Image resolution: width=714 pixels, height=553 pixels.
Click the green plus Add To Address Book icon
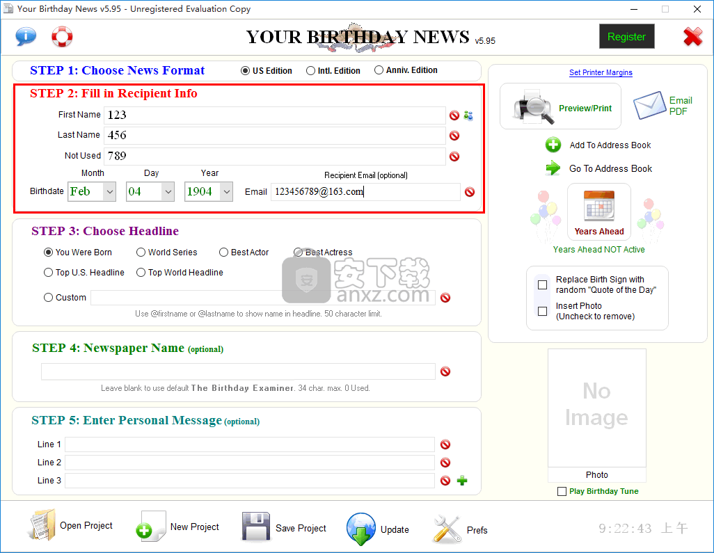(x=553, y=145)
